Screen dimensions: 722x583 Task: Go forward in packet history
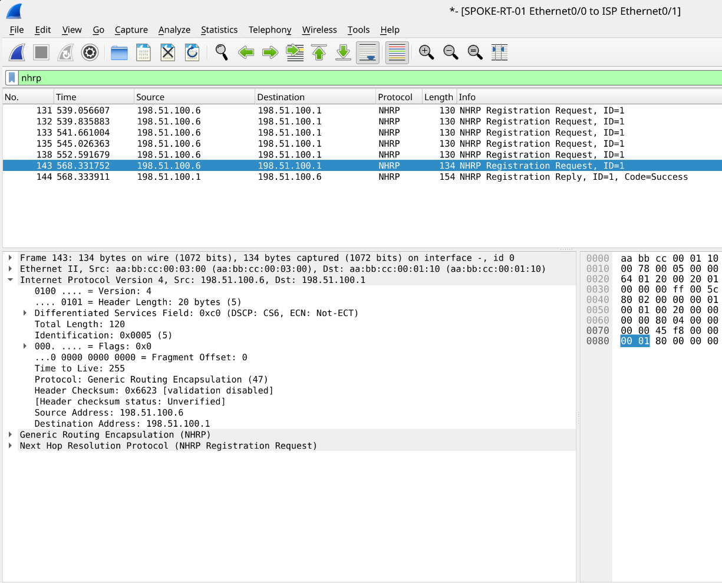pyautogui.click(x=270, y=52)
